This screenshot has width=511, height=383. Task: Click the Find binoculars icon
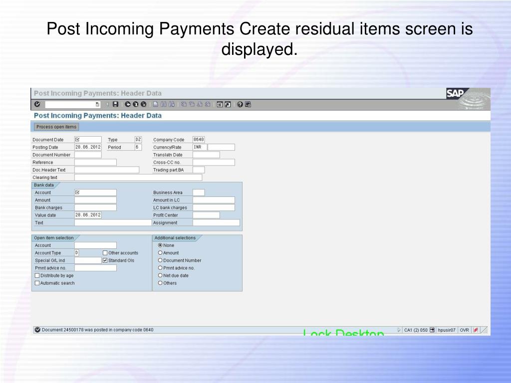click(164, 104)
